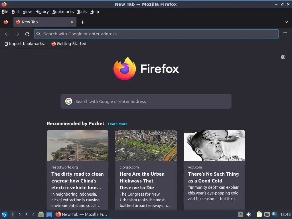Open the Tools menu
This screenshot has height=219, width=292.
click(82, 12)
